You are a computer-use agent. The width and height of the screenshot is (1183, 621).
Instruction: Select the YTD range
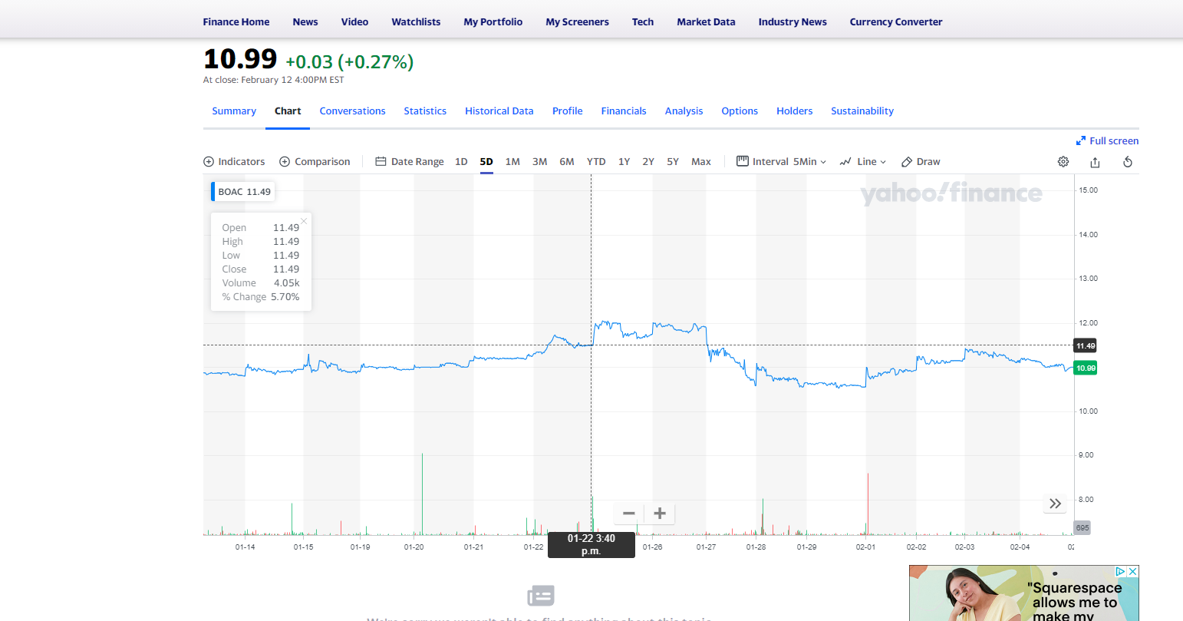coord(596,162)
